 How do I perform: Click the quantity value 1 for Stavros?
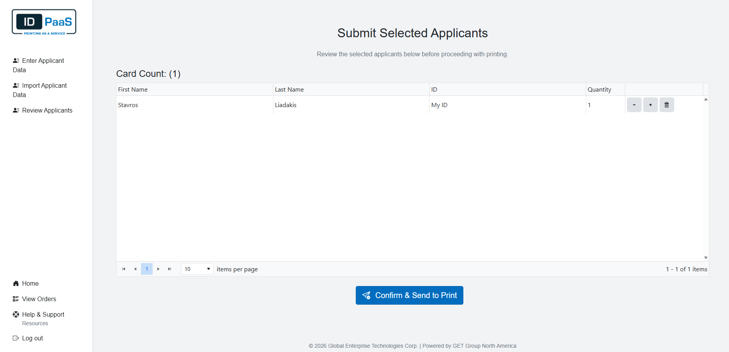590,105
